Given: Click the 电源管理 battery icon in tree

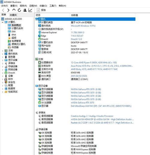Looking at the screenshot, I should pyautogui.click(x=9, y=41).
